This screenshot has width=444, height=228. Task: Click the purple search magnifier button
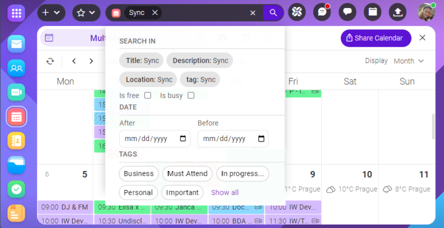click(273, 13)
